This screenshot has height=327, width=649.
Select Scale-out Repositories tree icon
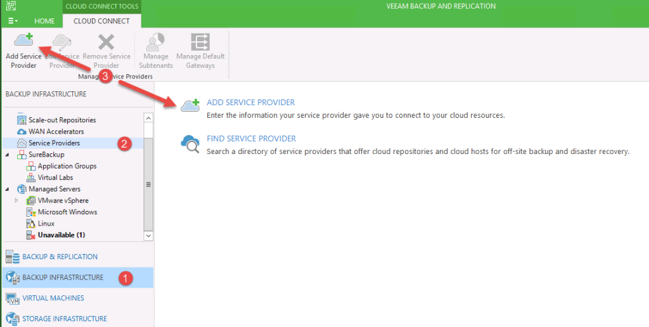point(22,120)
